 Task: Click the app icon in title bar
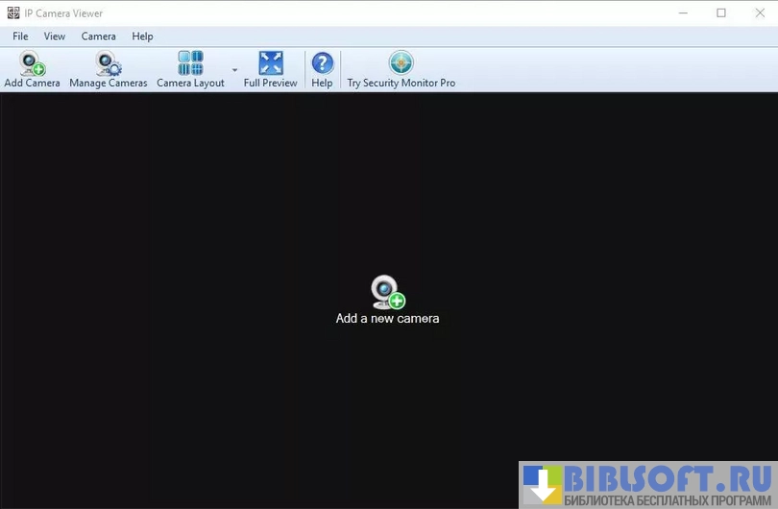[12, 12]
